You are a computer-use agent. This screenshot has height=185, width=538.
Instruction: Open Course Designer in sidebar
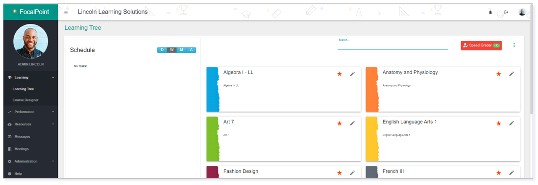pos(25,100)
